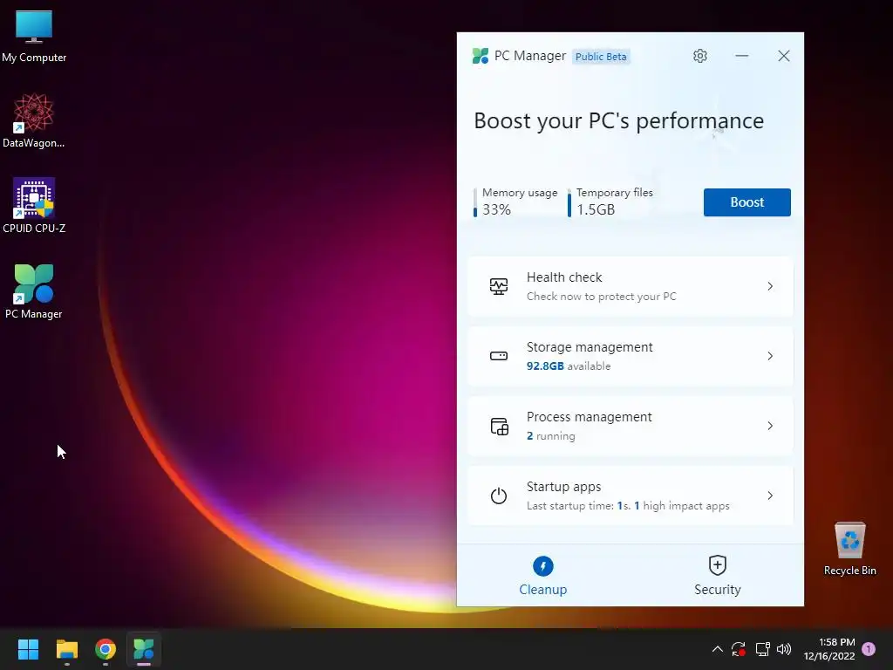This screenshot has height=670, width=893.
Task: Open the Windows Start menu
Action: click(28, 649)
